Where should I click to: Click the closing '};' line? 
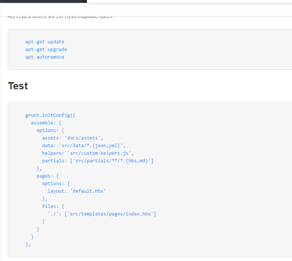[x=28, y=244]
